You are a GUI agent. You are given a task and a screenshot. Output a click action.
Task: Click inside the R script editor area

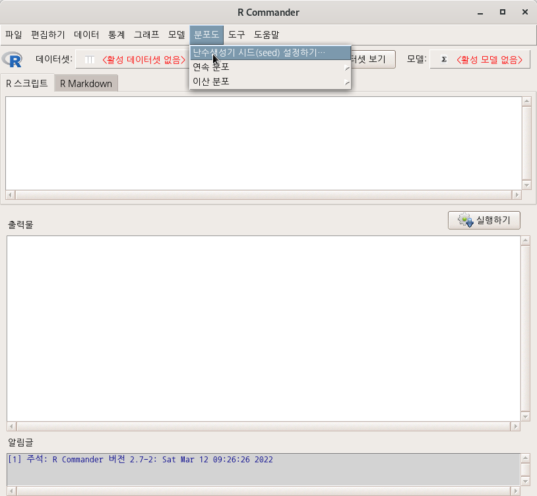pos(263,143)
